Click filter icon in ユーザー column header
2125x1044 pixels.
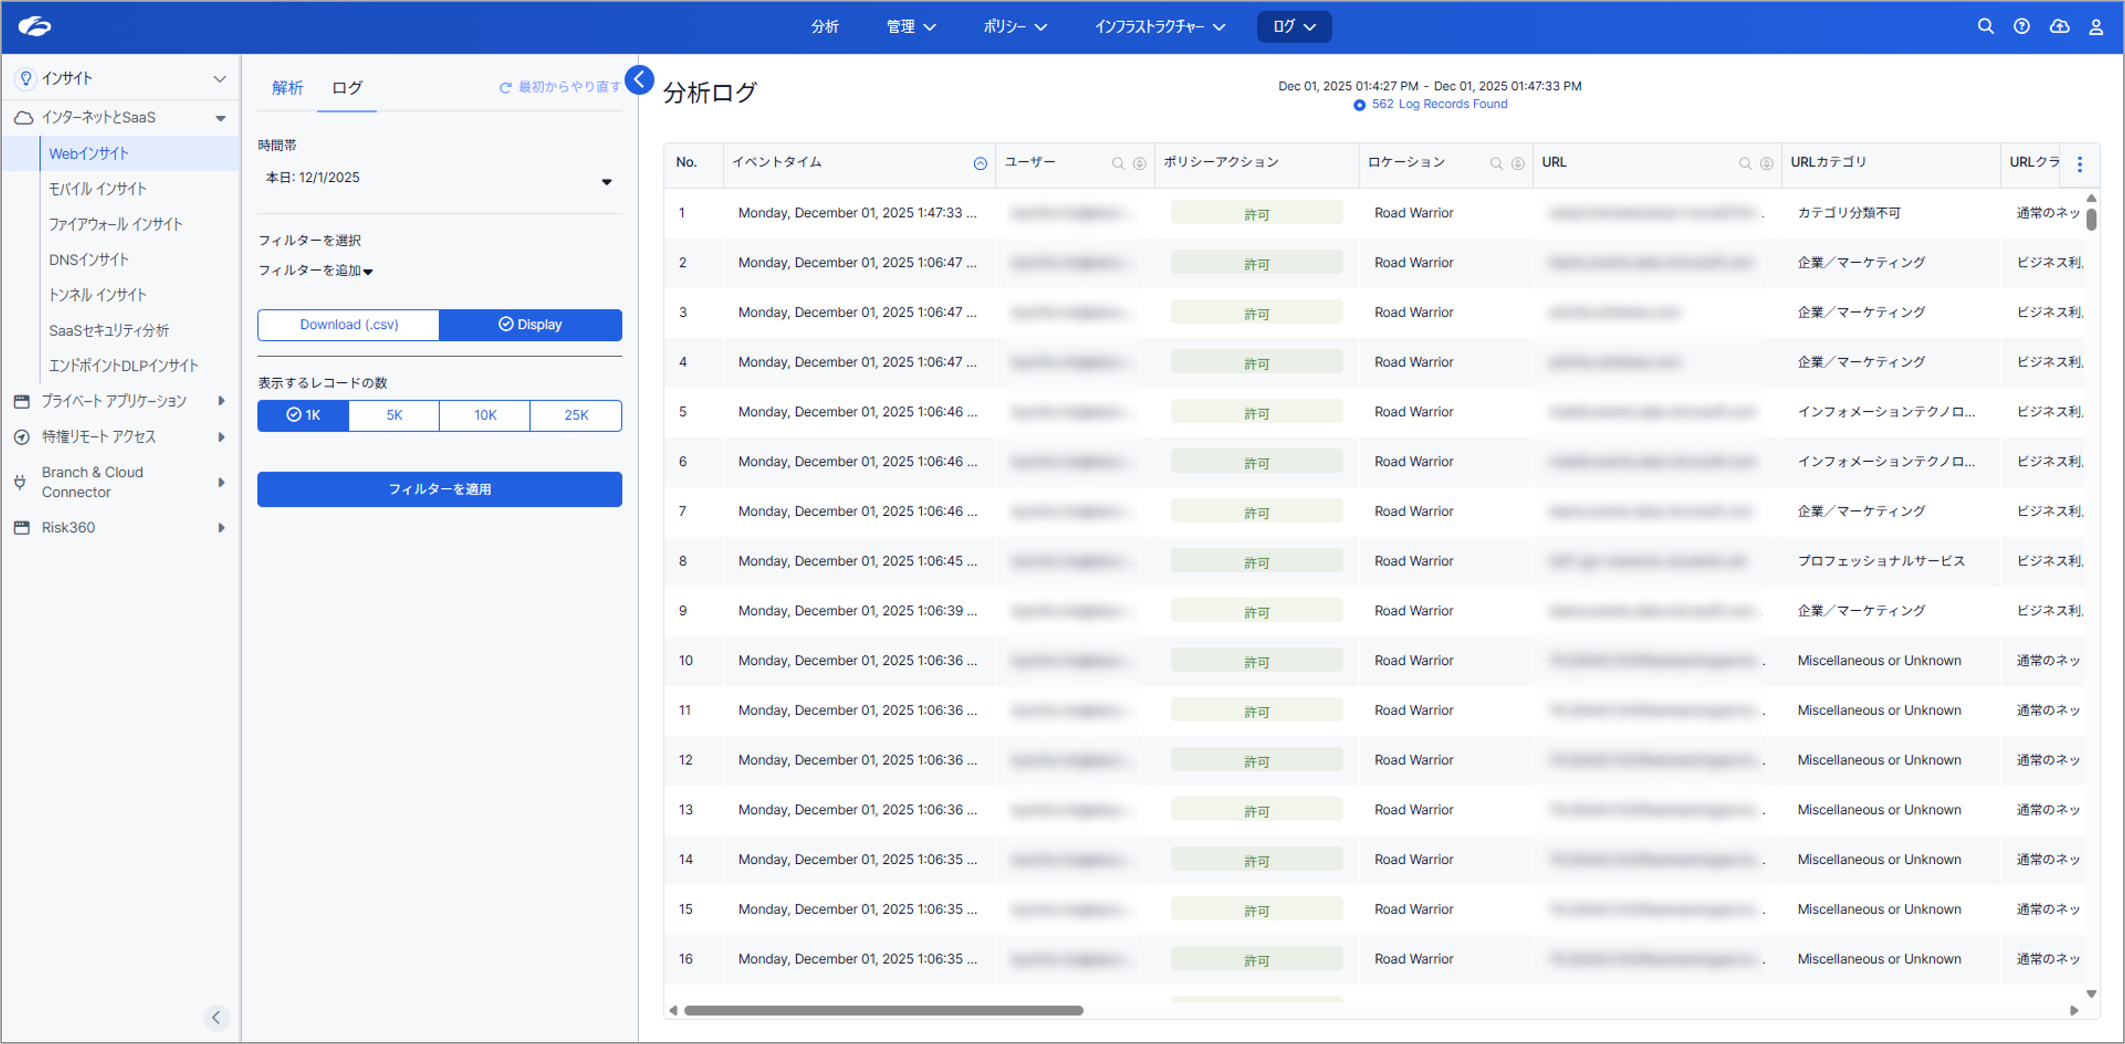[1139, 163]
